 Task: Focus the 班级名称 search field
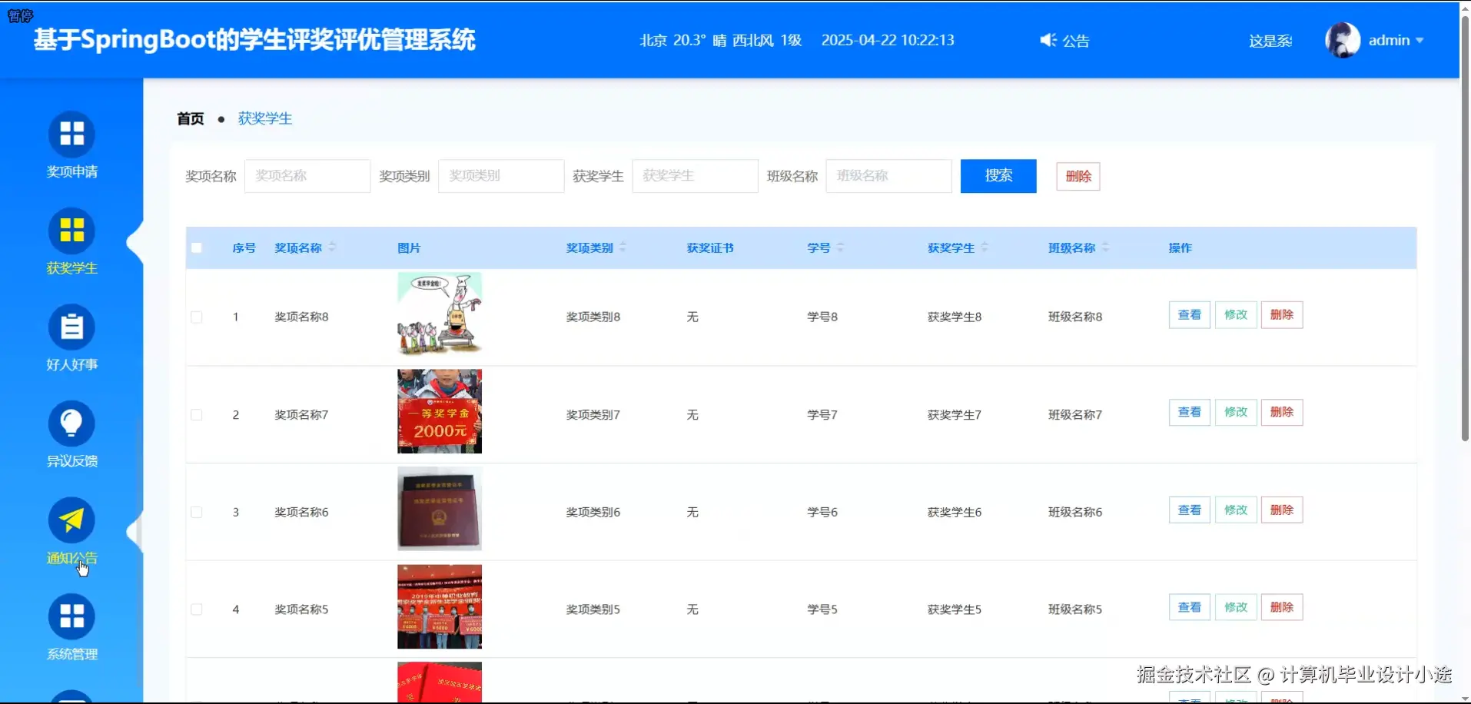point(889,176)
